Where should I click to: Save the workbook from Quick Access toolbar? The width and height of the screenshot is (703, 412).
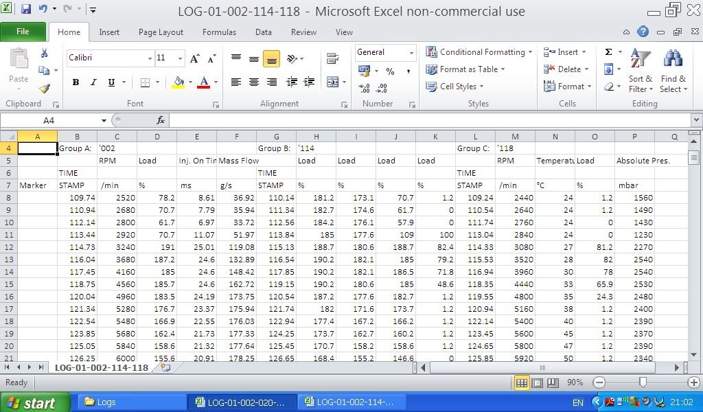[x=26, y=10]
